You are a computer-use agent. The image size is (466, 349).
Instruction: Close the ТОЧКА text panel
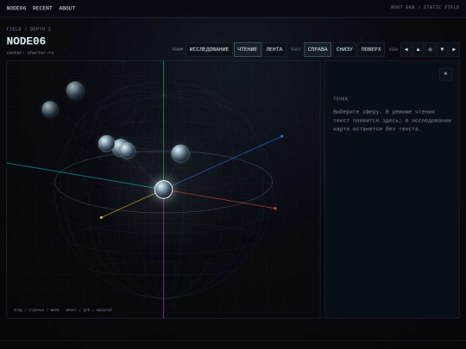[445, 74]
